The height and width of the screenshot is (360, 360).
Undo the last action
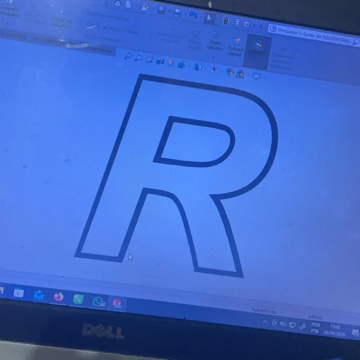click(193, 15)
